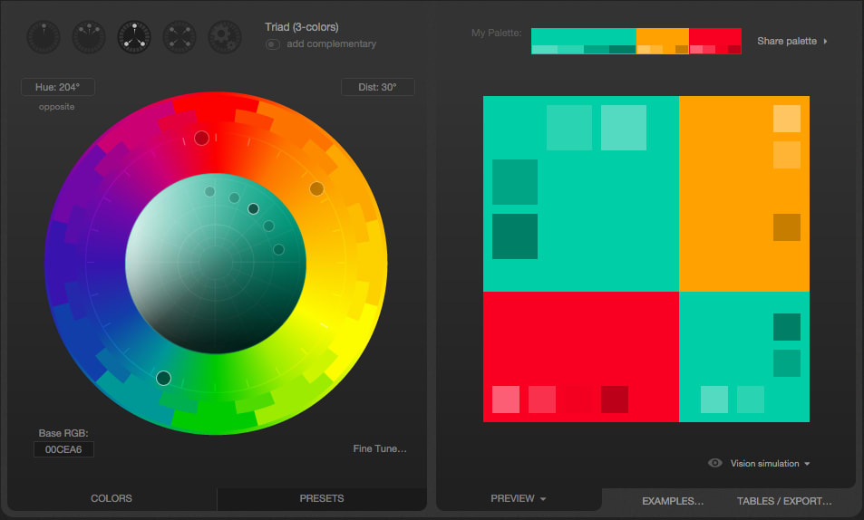
Task: Select the teal base hue marker on wheel
Action: pos(164,379)
